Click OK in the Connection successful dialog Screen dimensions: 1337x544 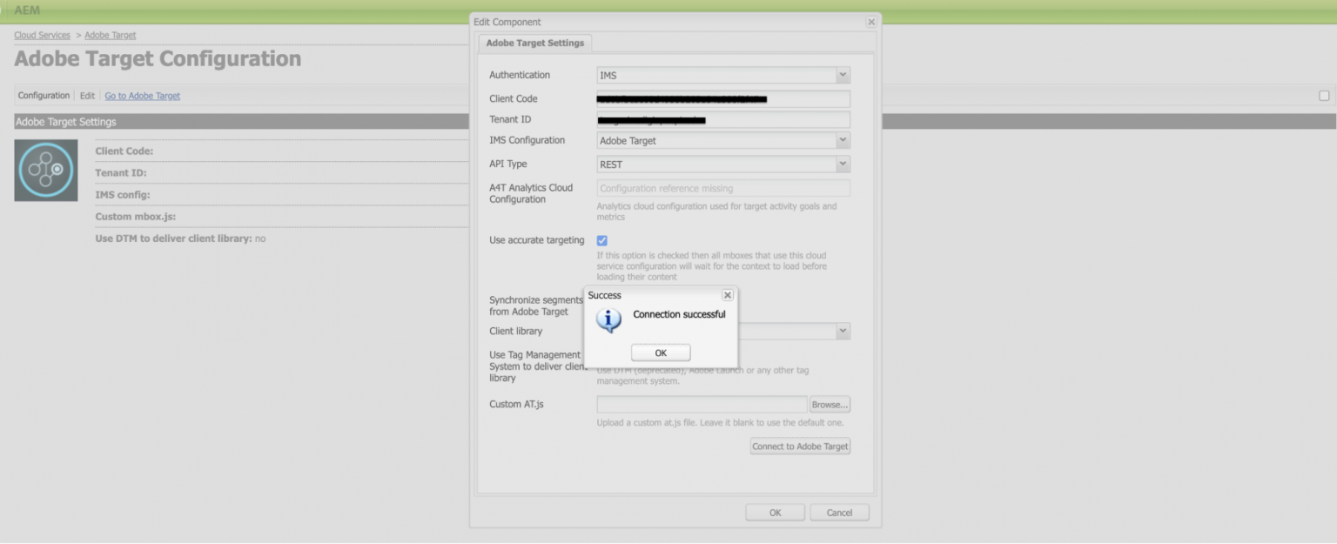(660, 352)
